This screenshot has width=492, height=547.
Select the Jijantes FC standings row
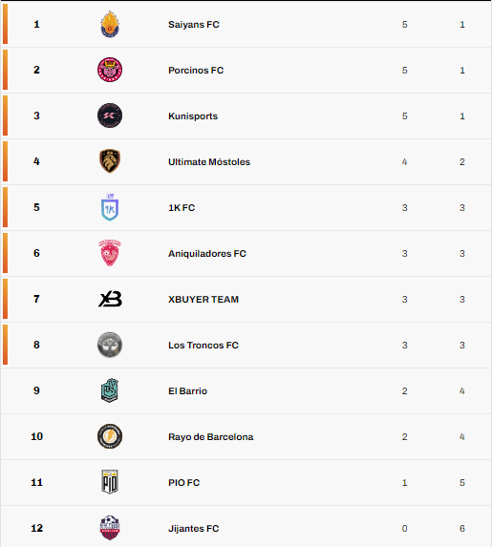pos(246,528)
